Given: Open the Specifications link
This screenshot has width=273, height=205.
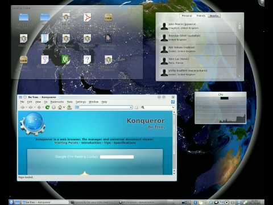Looking at the screenshot, I should click(x=125, y=143).
